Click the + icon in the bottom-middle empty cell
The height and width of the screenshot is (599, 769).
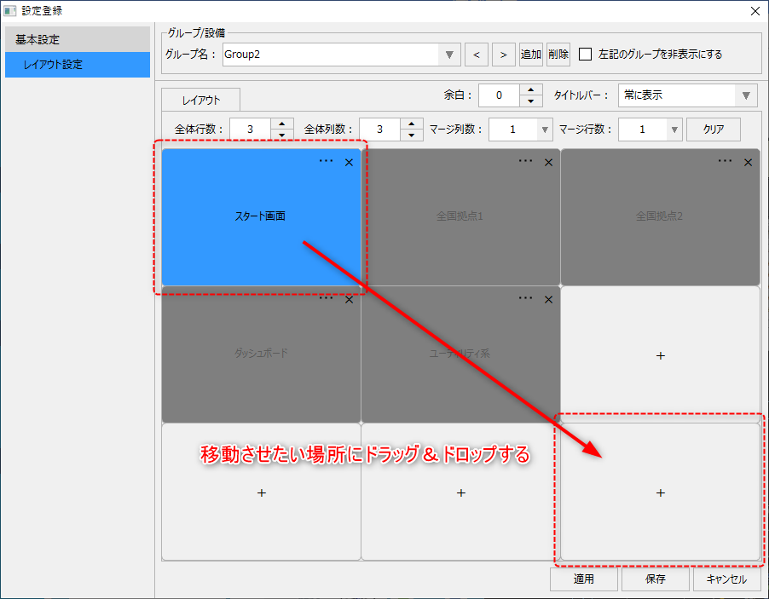tap(460, 492)
